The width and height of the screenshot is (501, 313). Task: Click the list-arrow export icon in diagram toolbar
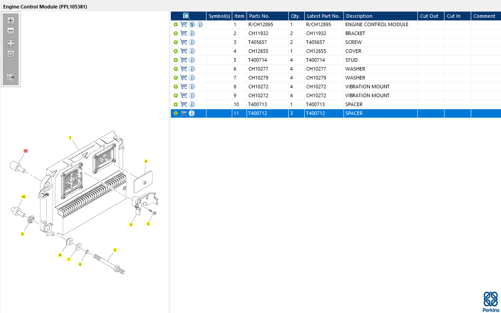[x=11, y=77]
